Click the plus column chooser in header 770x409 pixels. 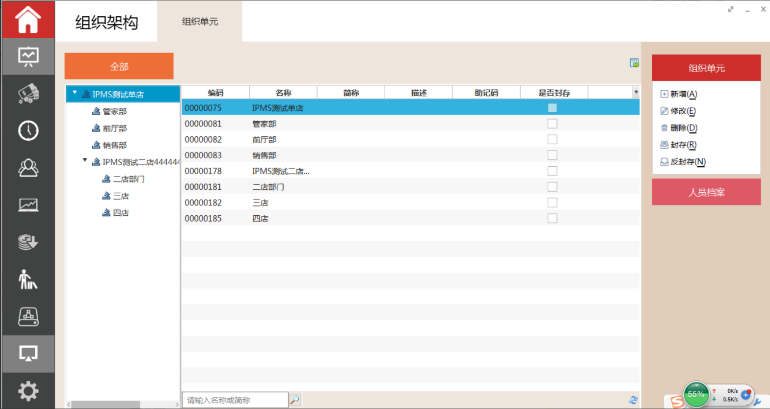point(636,92)
